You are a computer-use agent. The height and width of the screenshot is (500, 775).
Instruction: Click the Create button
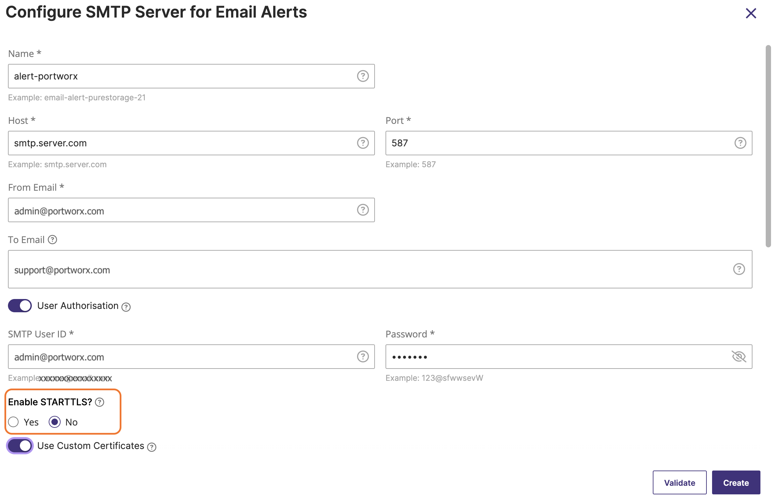[736, 482]
